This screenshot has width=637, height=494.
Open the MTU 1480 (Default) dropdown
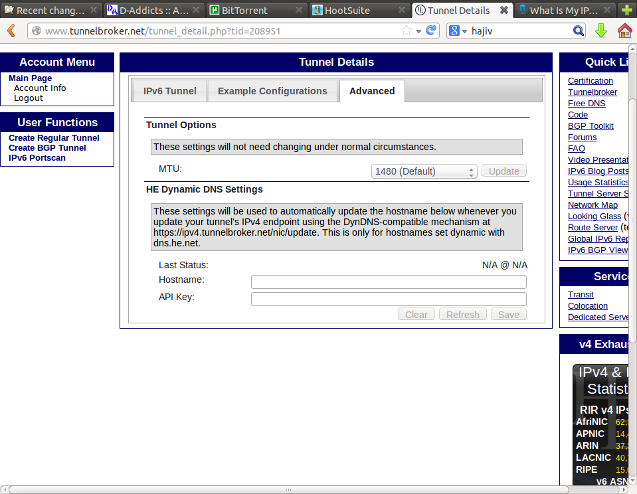[424, 171]
